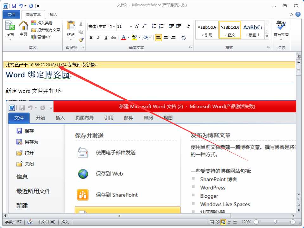The height and width of the screenshot is (228, 304).
Task: Toggle the Full Screen Reading view
Action: tap(218, 222)
